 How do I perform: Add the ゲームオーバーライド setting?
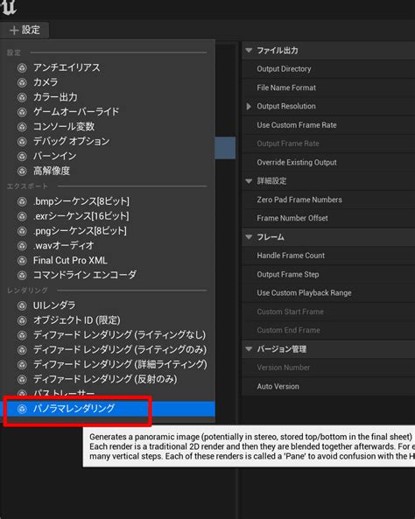coord(76,111)
